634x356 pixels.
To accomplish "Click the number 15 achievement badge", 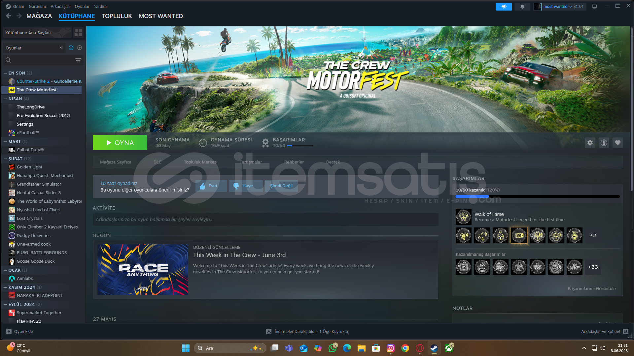I will tap(538, 235).
